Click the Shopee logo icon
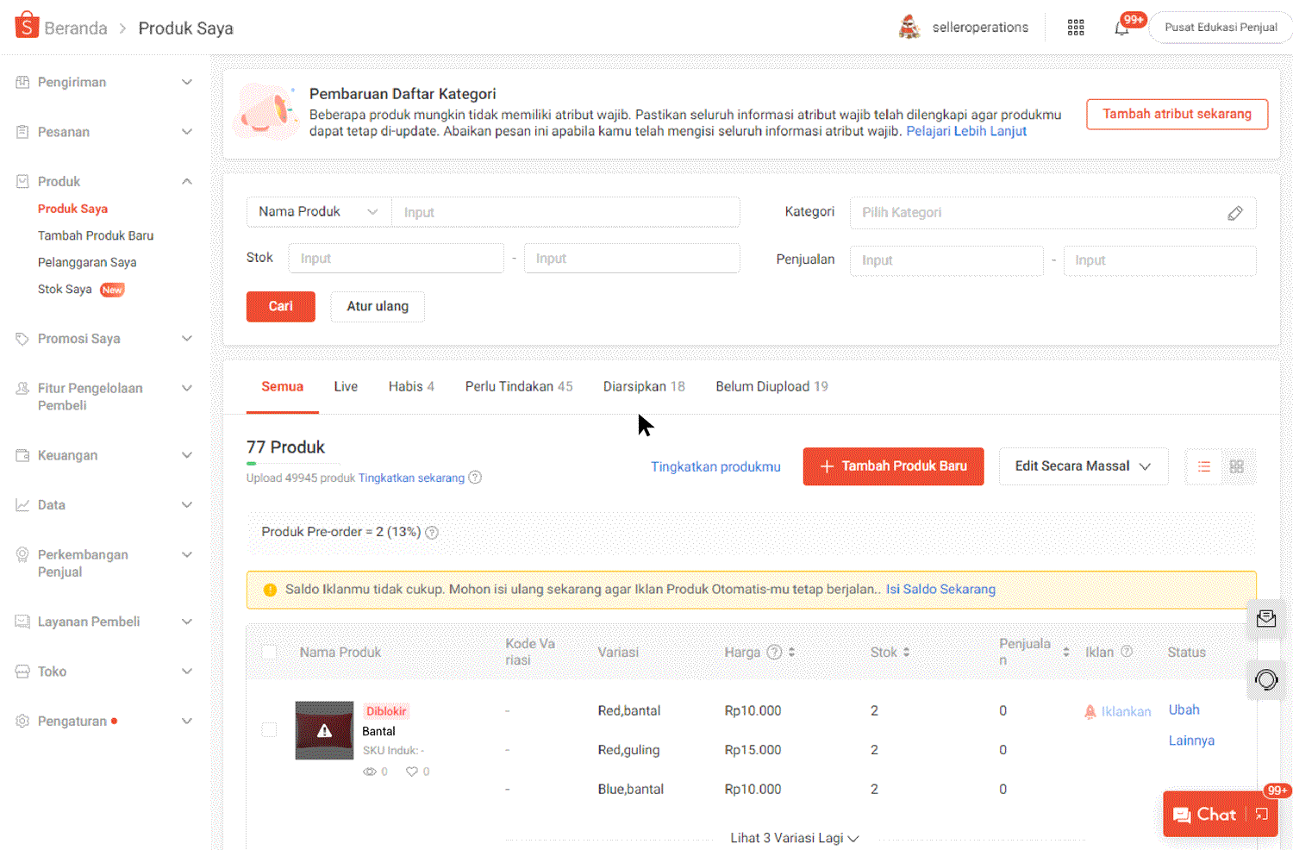 tap(27, 26)
